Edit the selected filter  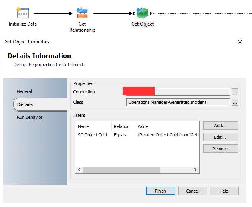220,137
